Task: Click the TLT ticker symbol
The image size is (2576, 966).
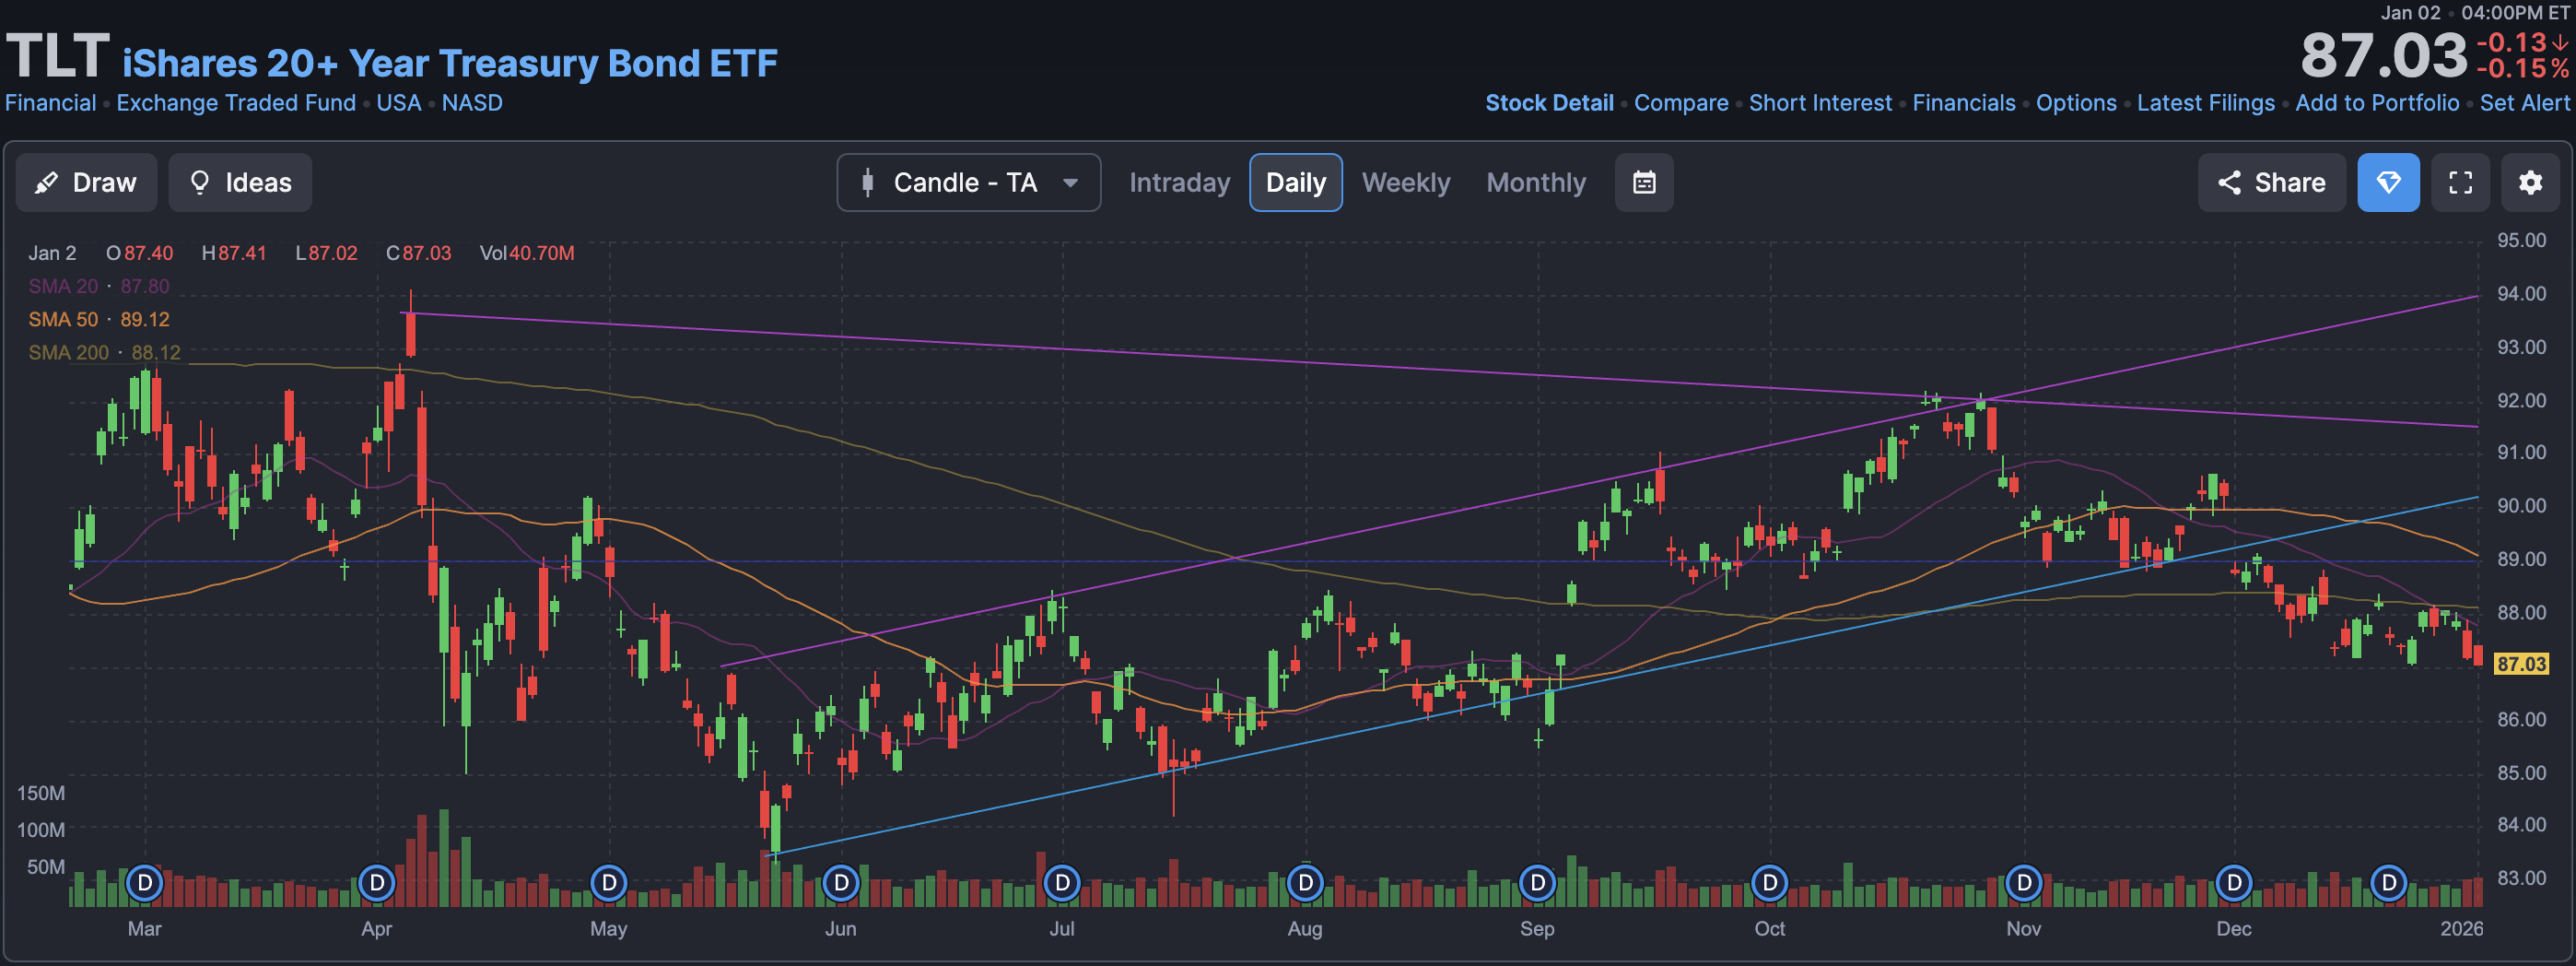Action: (57, 56)
